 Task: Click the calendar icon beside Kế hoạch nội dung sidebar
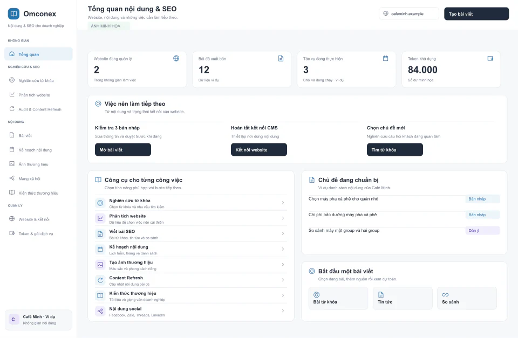[x=12, y=149]
